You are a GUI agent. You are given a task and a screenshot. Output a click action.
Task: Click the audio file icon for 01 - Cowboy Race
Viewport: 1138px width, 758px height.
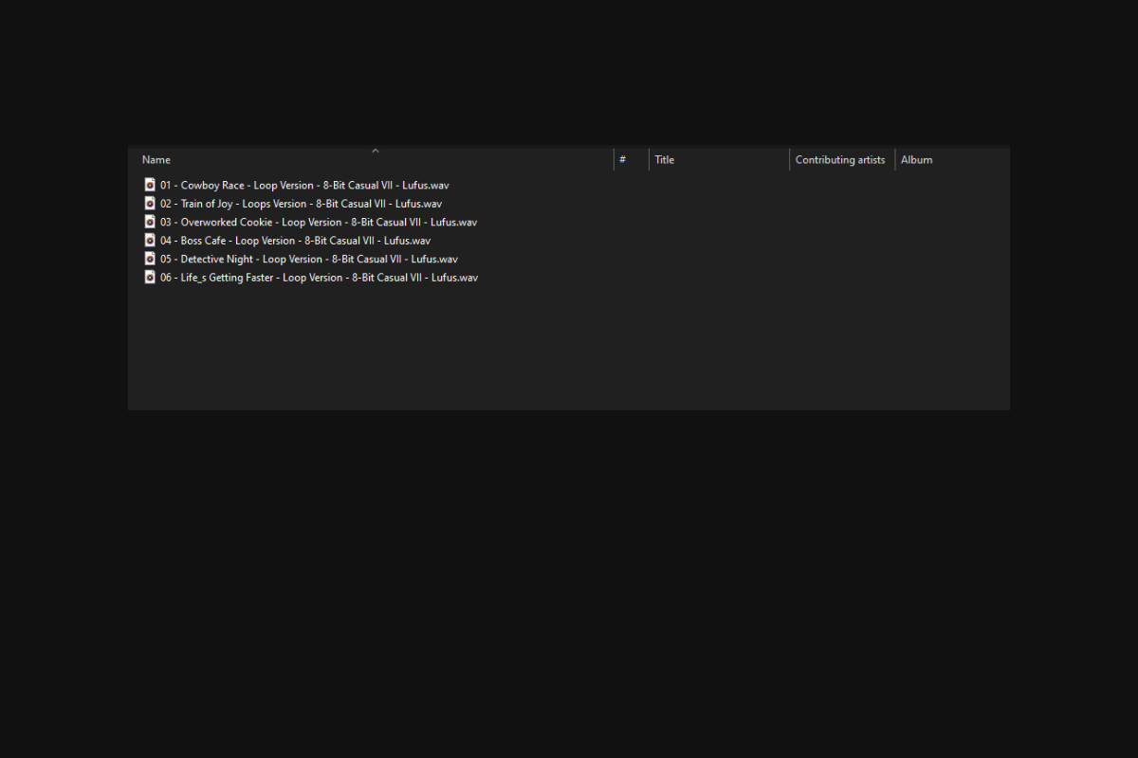click(x=150, y=185)
